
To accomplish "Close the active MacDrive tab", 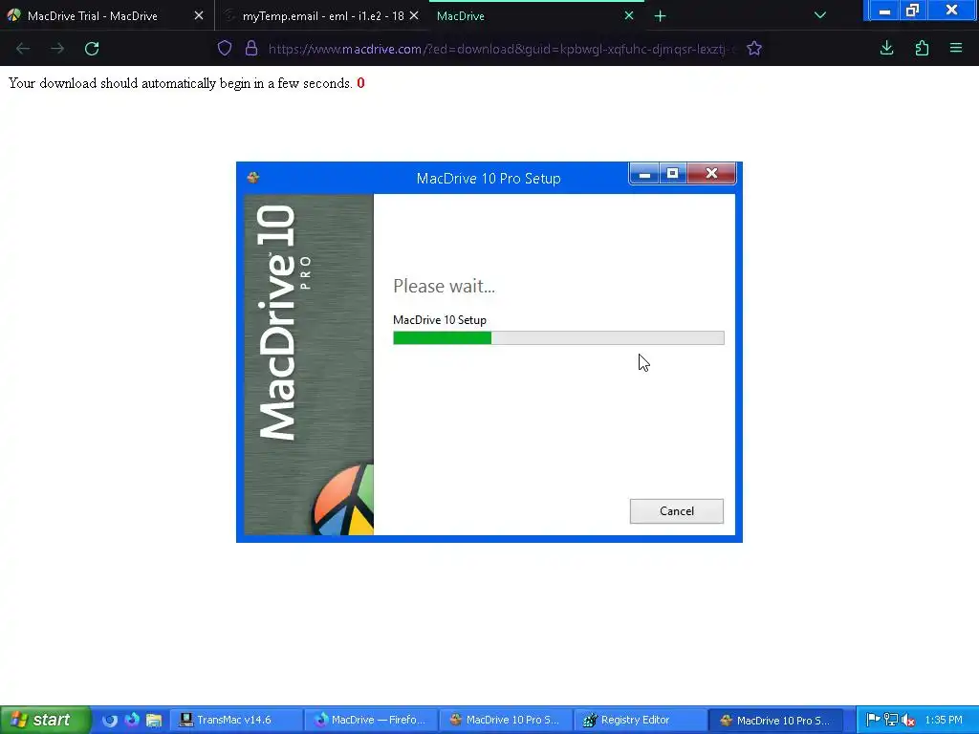I will pos(629,15).
